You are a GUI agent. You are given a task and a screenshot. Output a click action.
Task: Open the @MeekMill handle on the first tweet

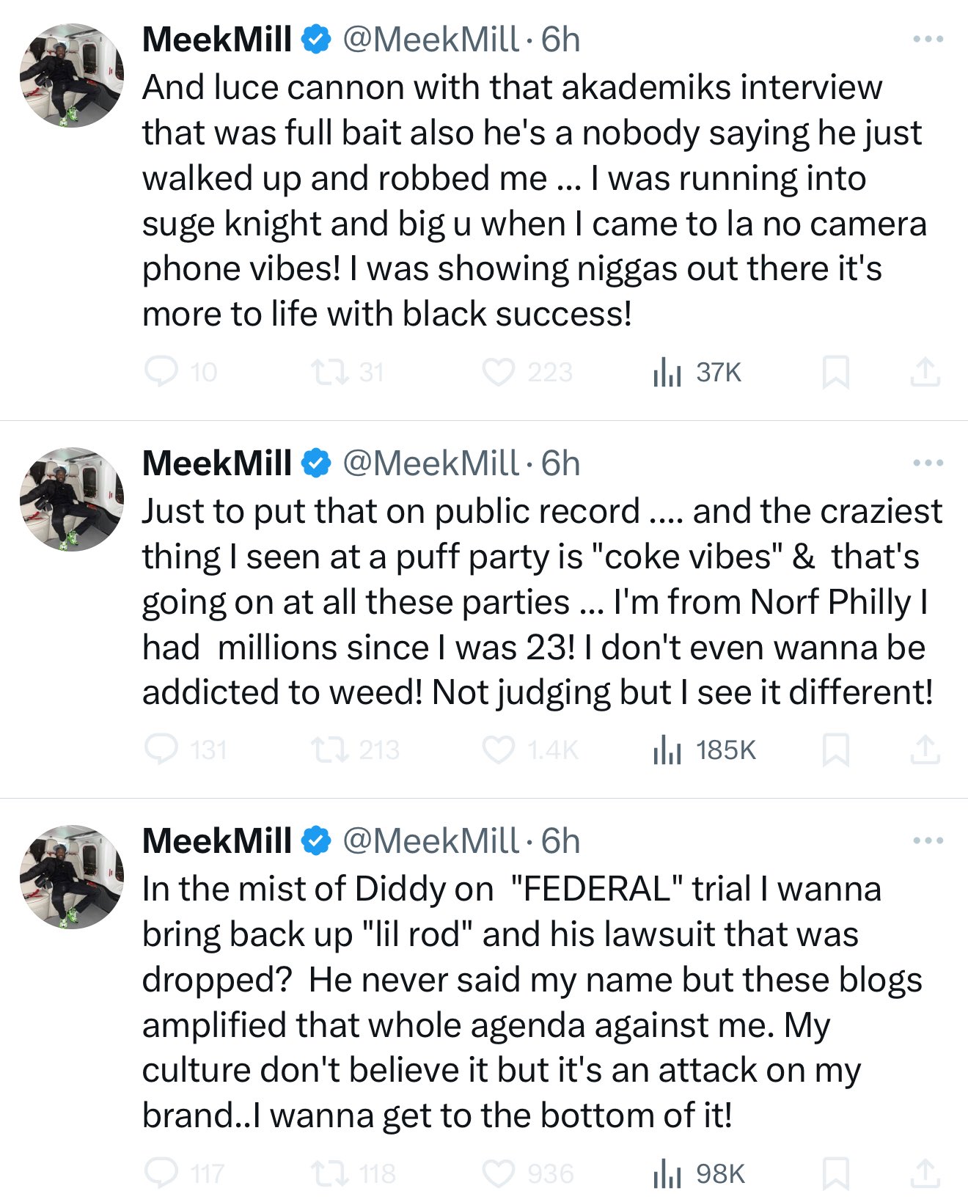tap(431, 40)
